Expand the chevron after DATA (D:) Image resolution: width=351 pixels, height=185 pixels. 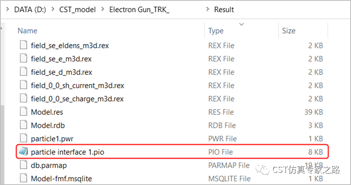coord(53,9)
